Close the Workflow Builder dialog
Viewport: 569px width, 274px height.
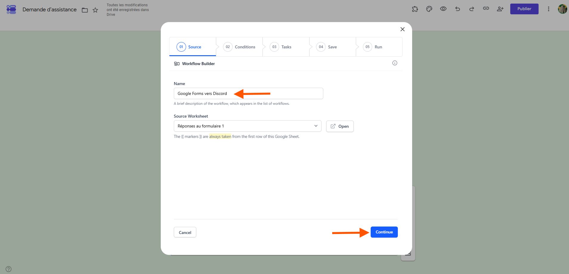click(402, 29)
